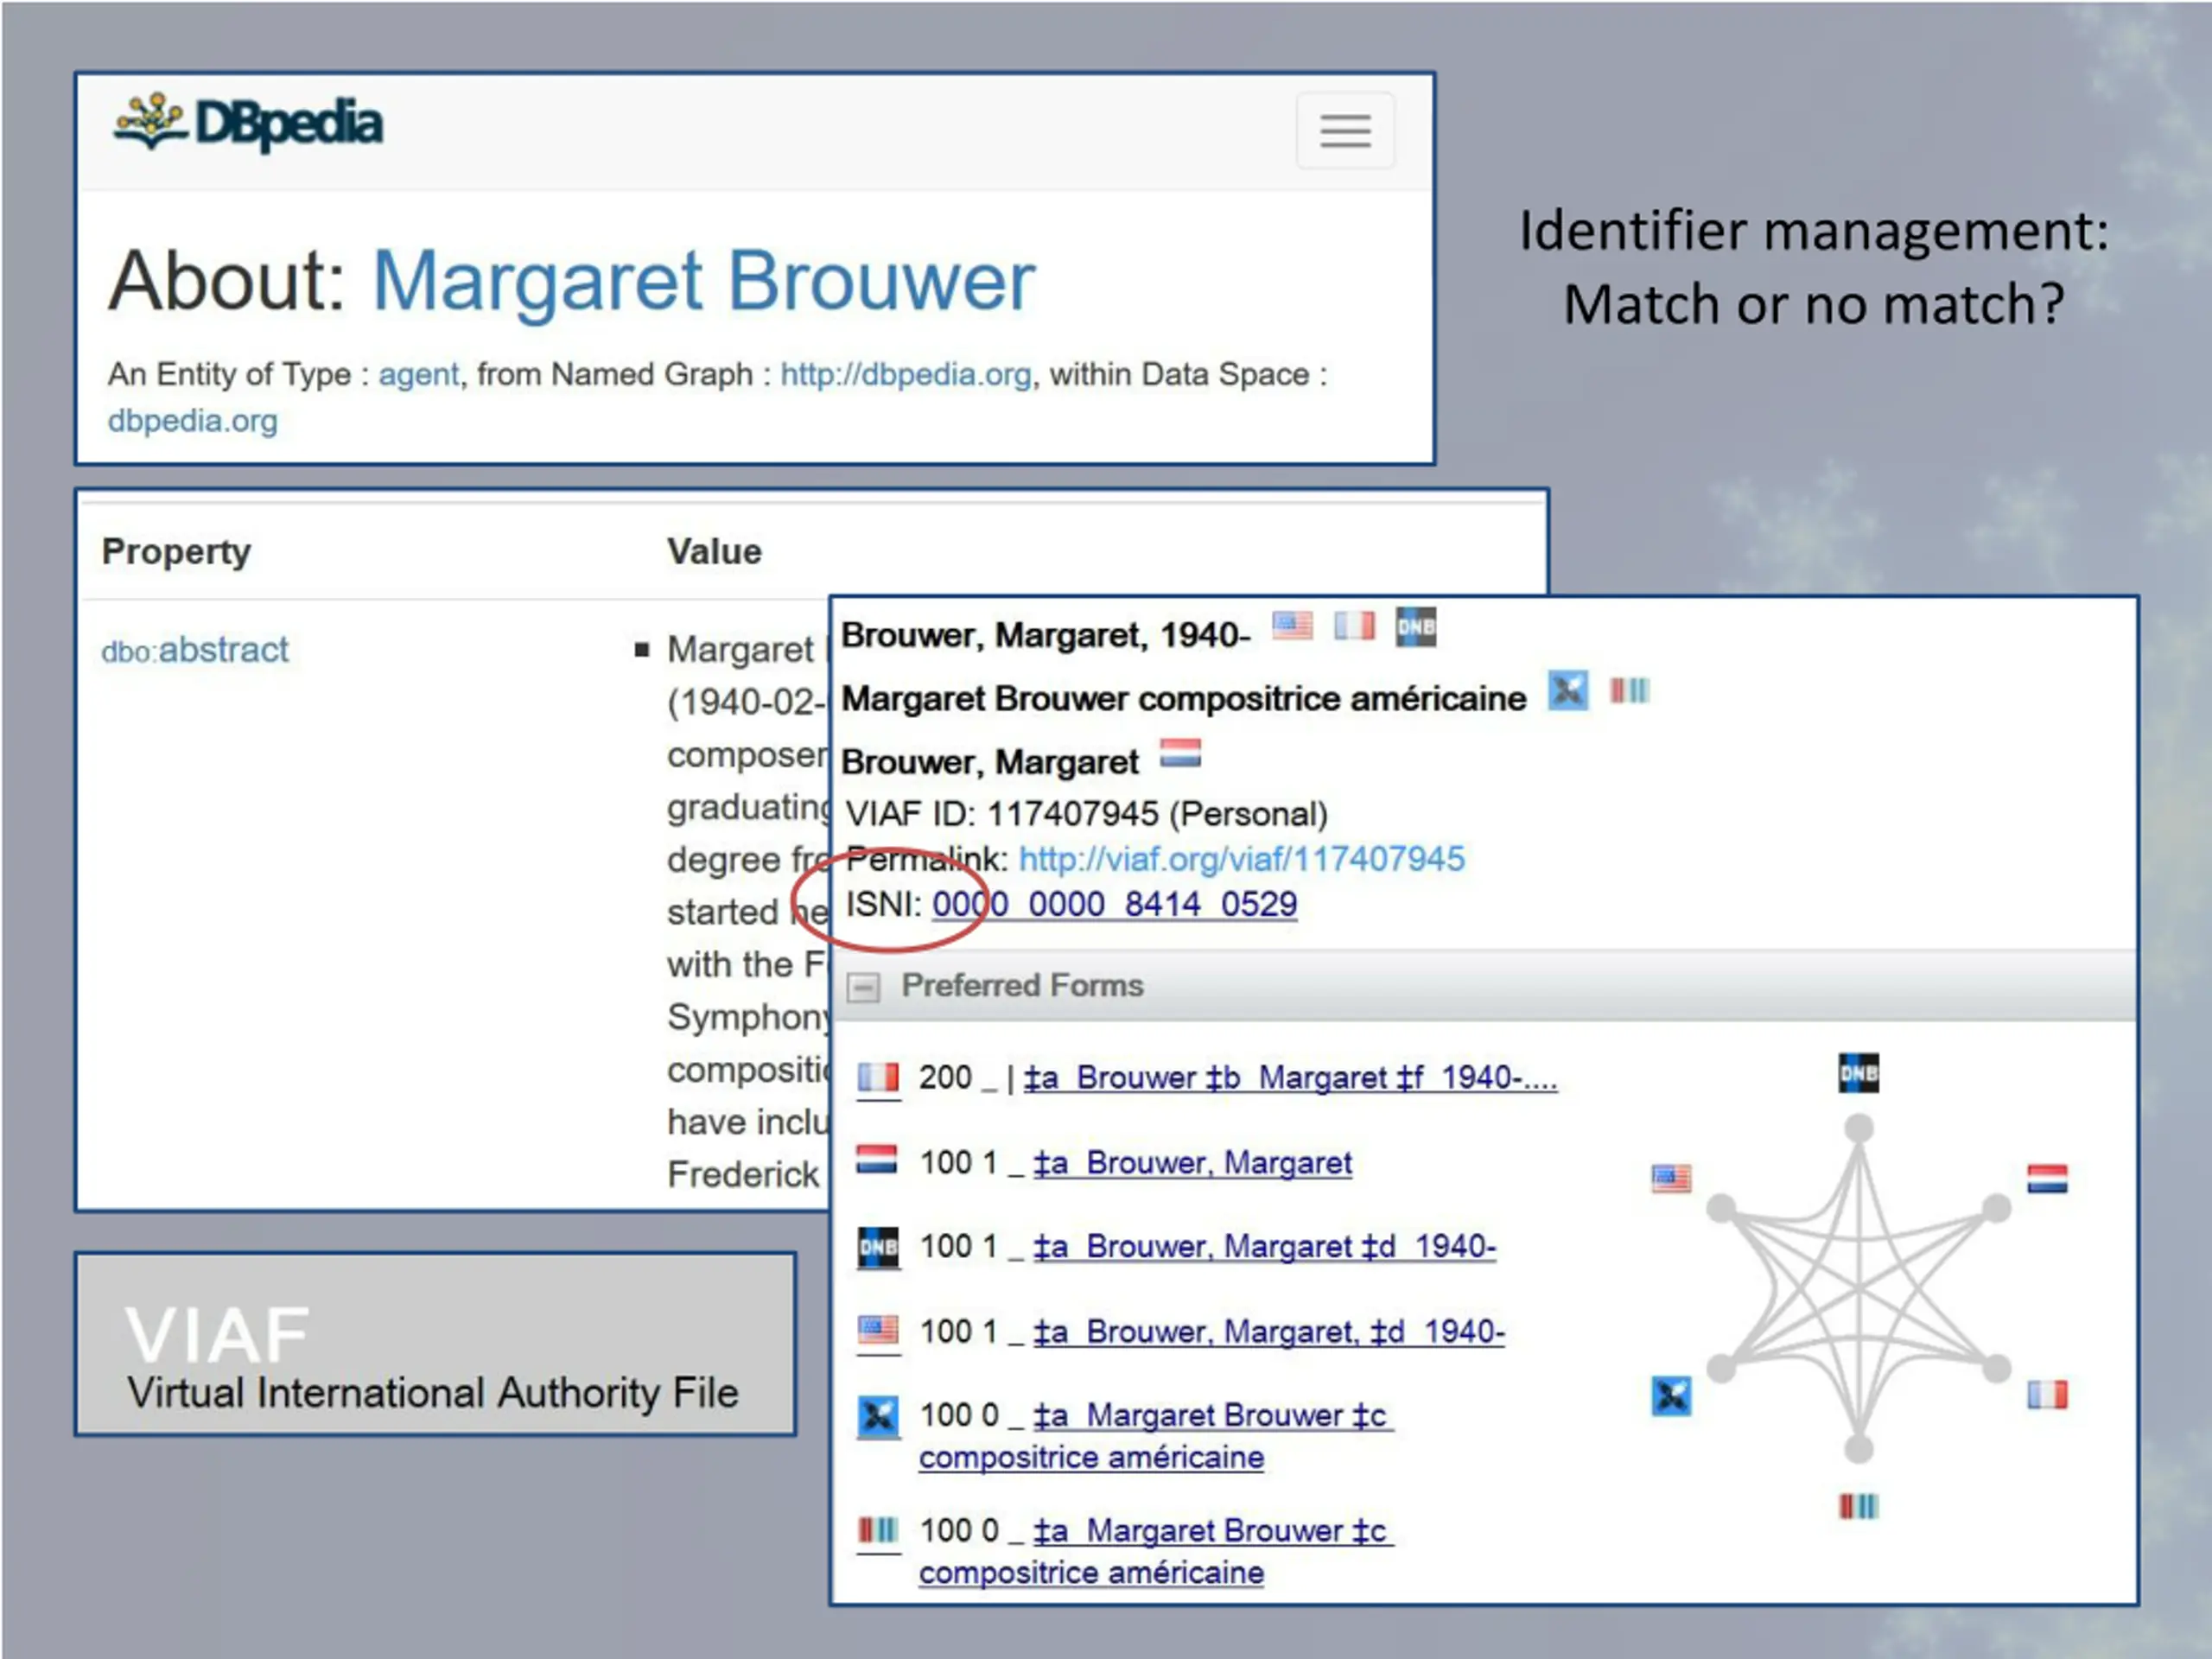Click striped barcode icon in preferred forms list
The height and width of the screenshot is (1659, 2212).
[878, 1529]
